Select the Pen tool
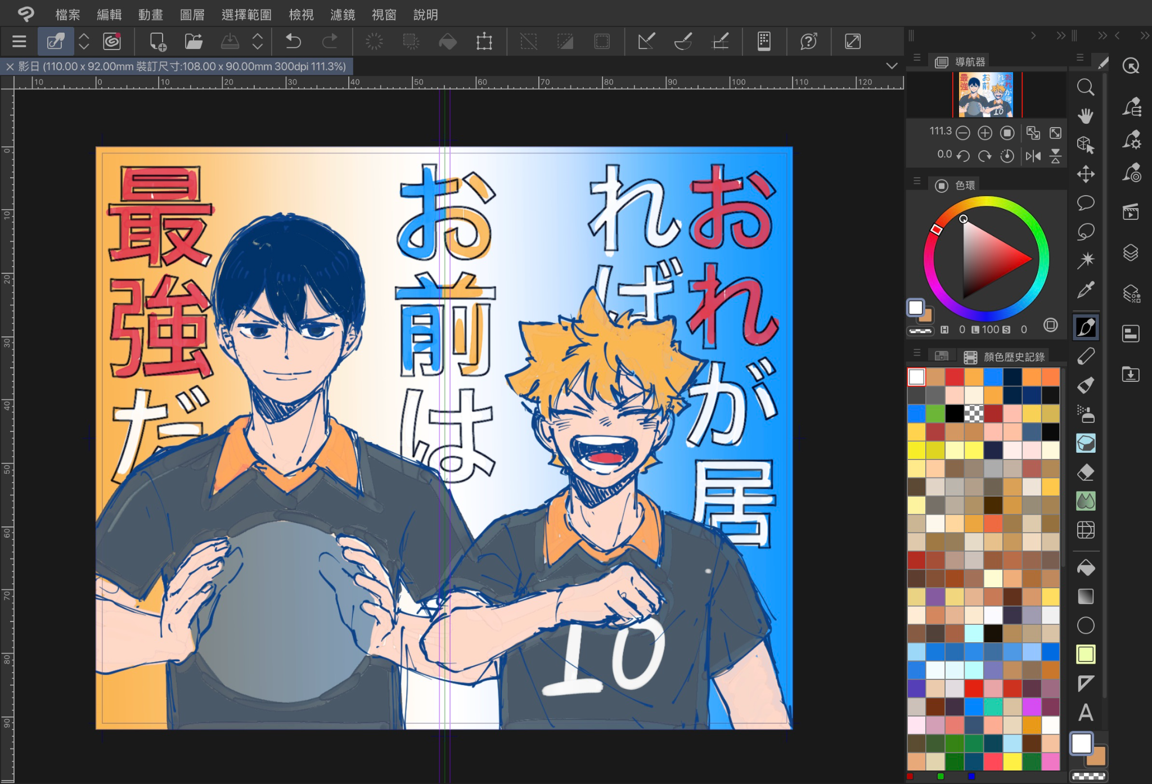The image size is (1152, 784). [x=1086, y=327]
